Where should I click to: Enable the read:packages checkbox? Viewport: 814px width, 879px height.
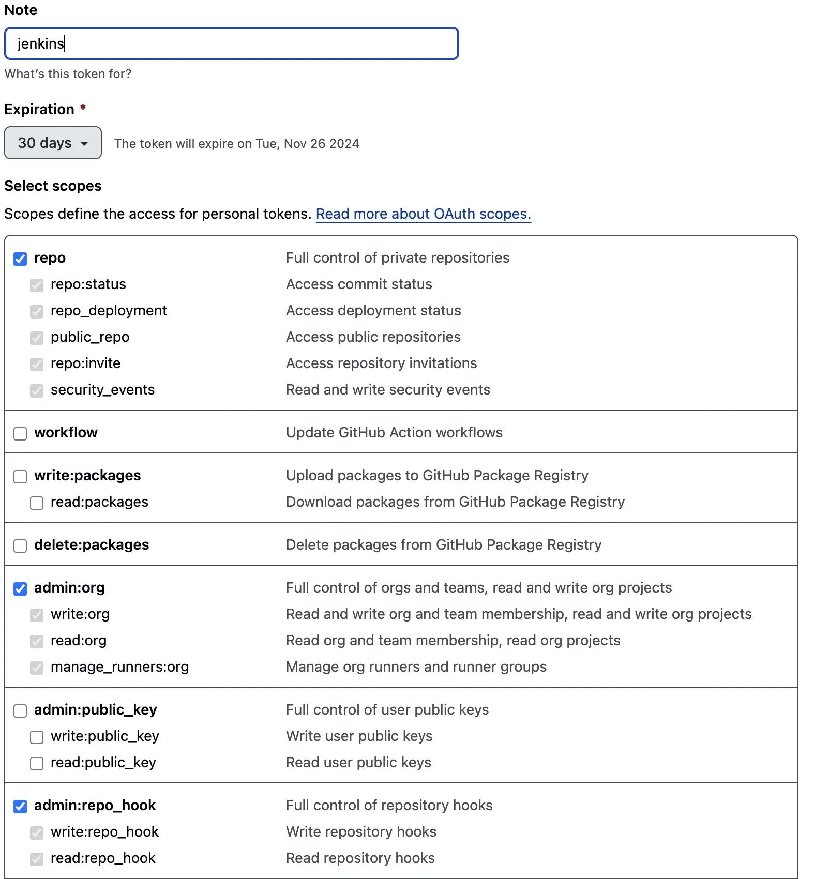36,503
